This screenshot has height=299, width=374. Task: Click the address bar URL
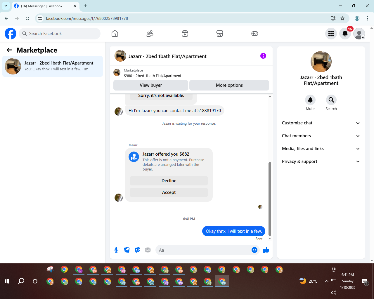(87, 18)
